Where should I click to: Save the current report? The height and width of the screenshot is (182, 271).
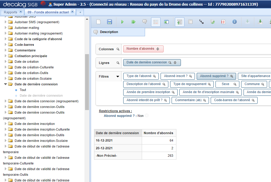point(110,21)
